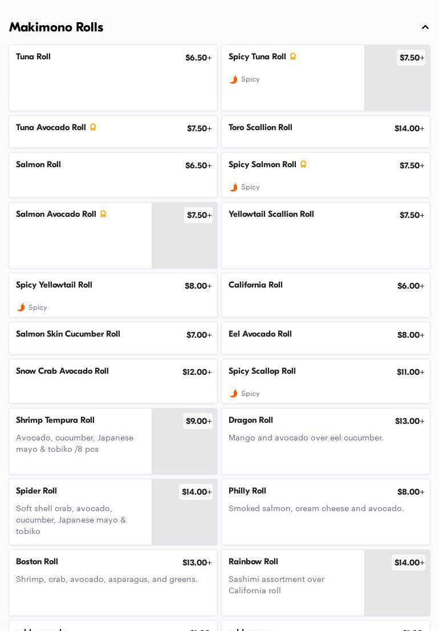Collapse the Makimono Rolls section
Viewport: 439px width, 631px height.
click(425, 27)
